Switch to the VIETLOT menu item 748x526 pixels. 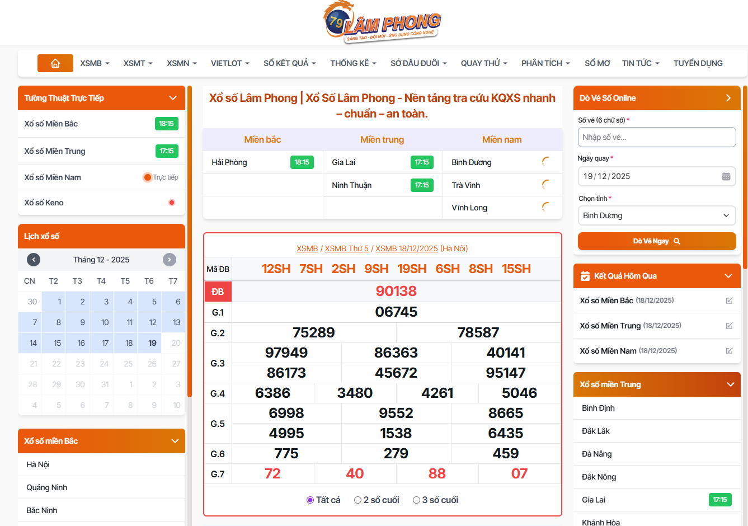click(x=226, y=63)
